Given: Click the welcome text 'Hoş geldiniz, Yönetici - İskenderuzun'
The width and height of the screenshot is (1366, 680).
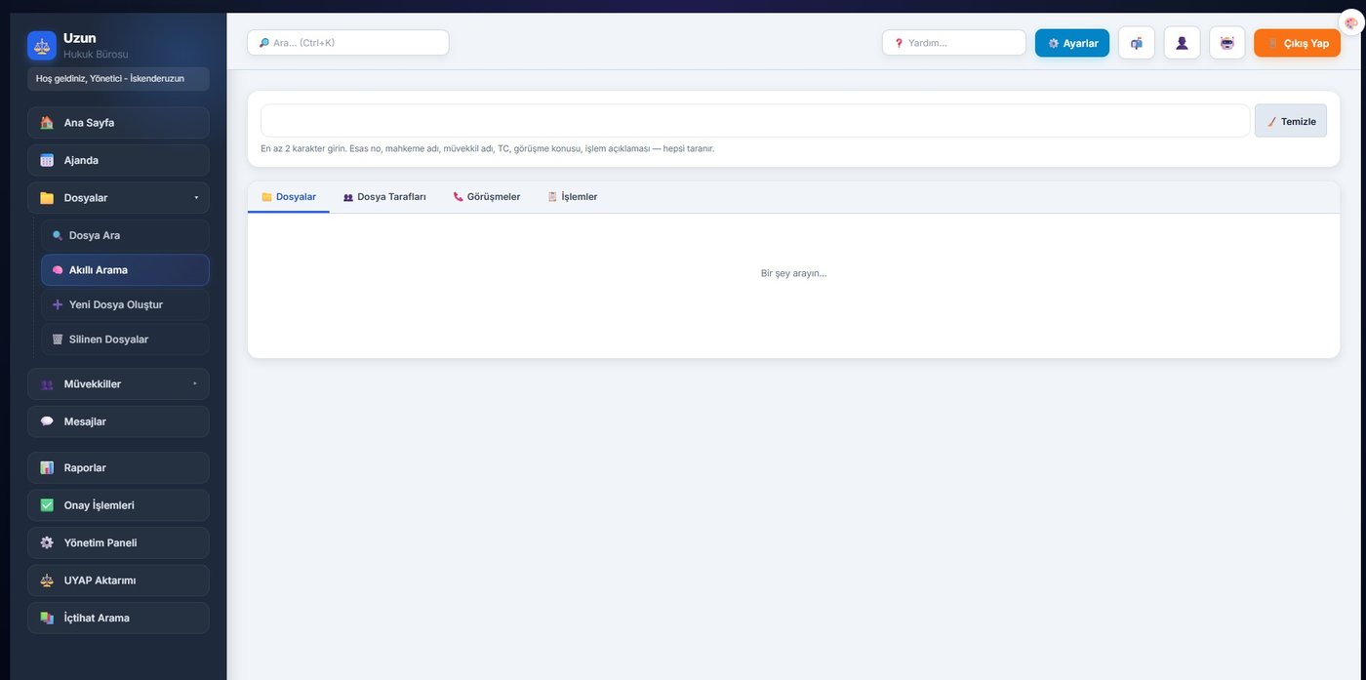Looking at the screenshot, I should click(x=110, y=78).
